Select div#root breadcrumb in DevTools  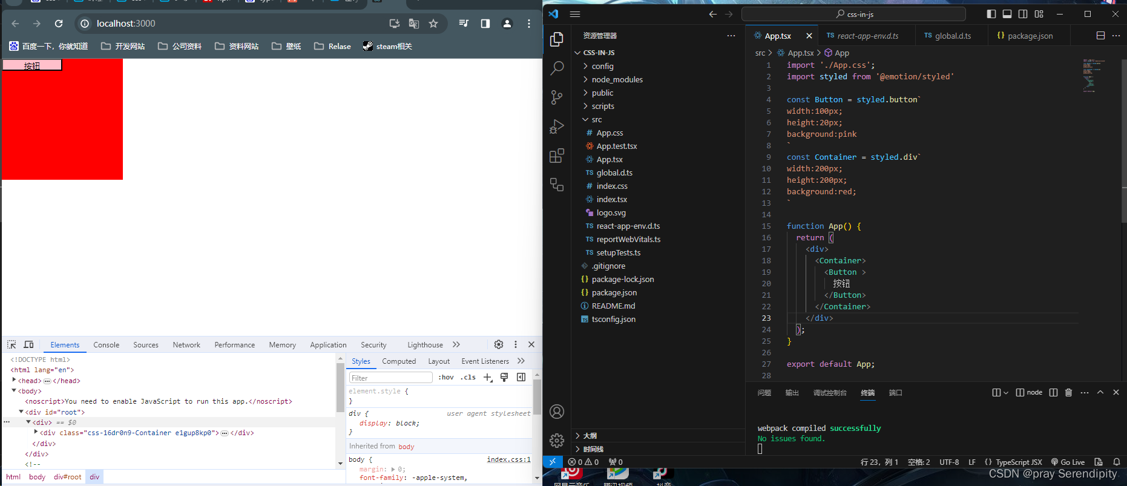tap(67, 477)
